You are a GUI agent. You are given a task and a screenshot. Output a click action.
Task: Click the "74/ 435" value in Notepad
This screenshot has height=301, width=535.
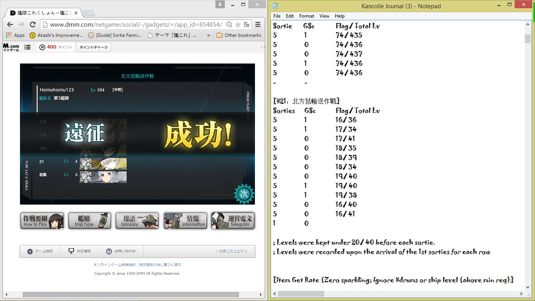349,35
